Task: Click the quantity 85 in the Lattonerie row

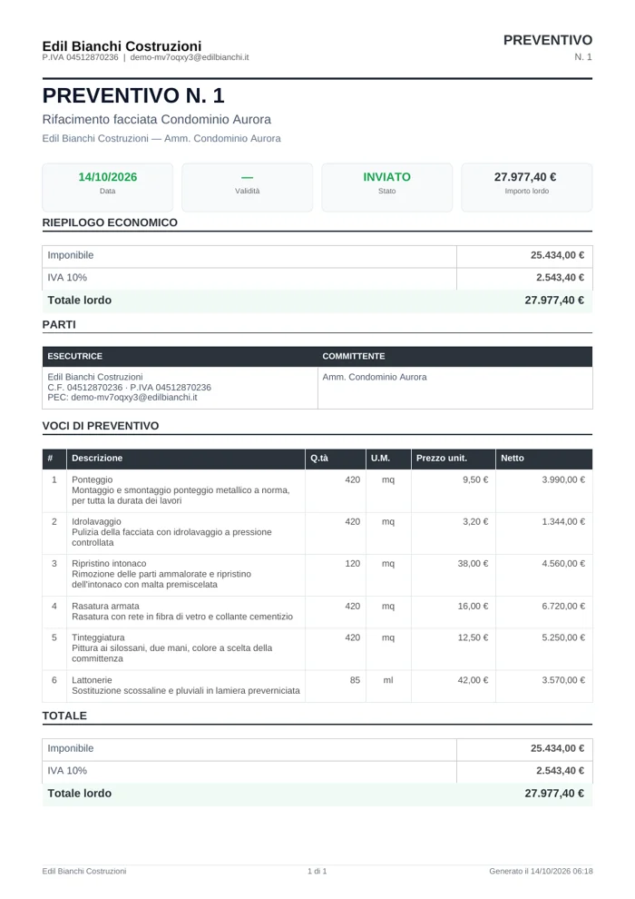Action: 355,680
